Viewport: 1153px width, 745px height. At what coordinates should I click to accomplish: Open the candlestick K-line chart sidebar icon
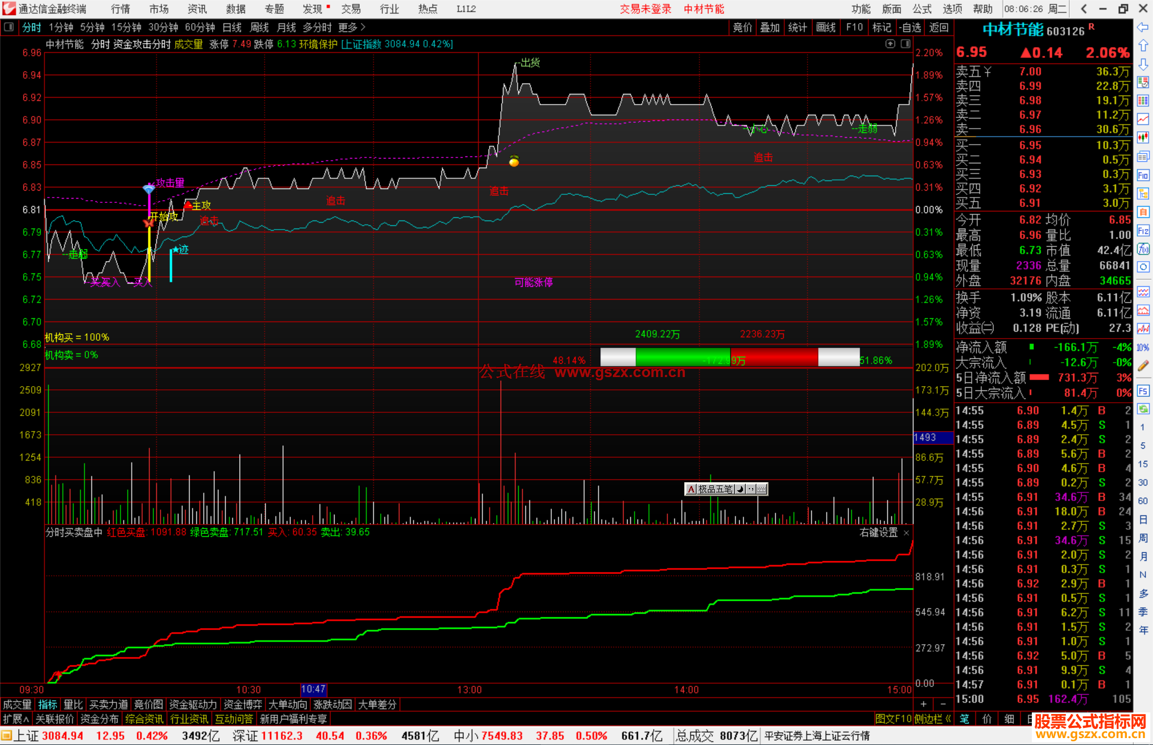coord(1143,137)
